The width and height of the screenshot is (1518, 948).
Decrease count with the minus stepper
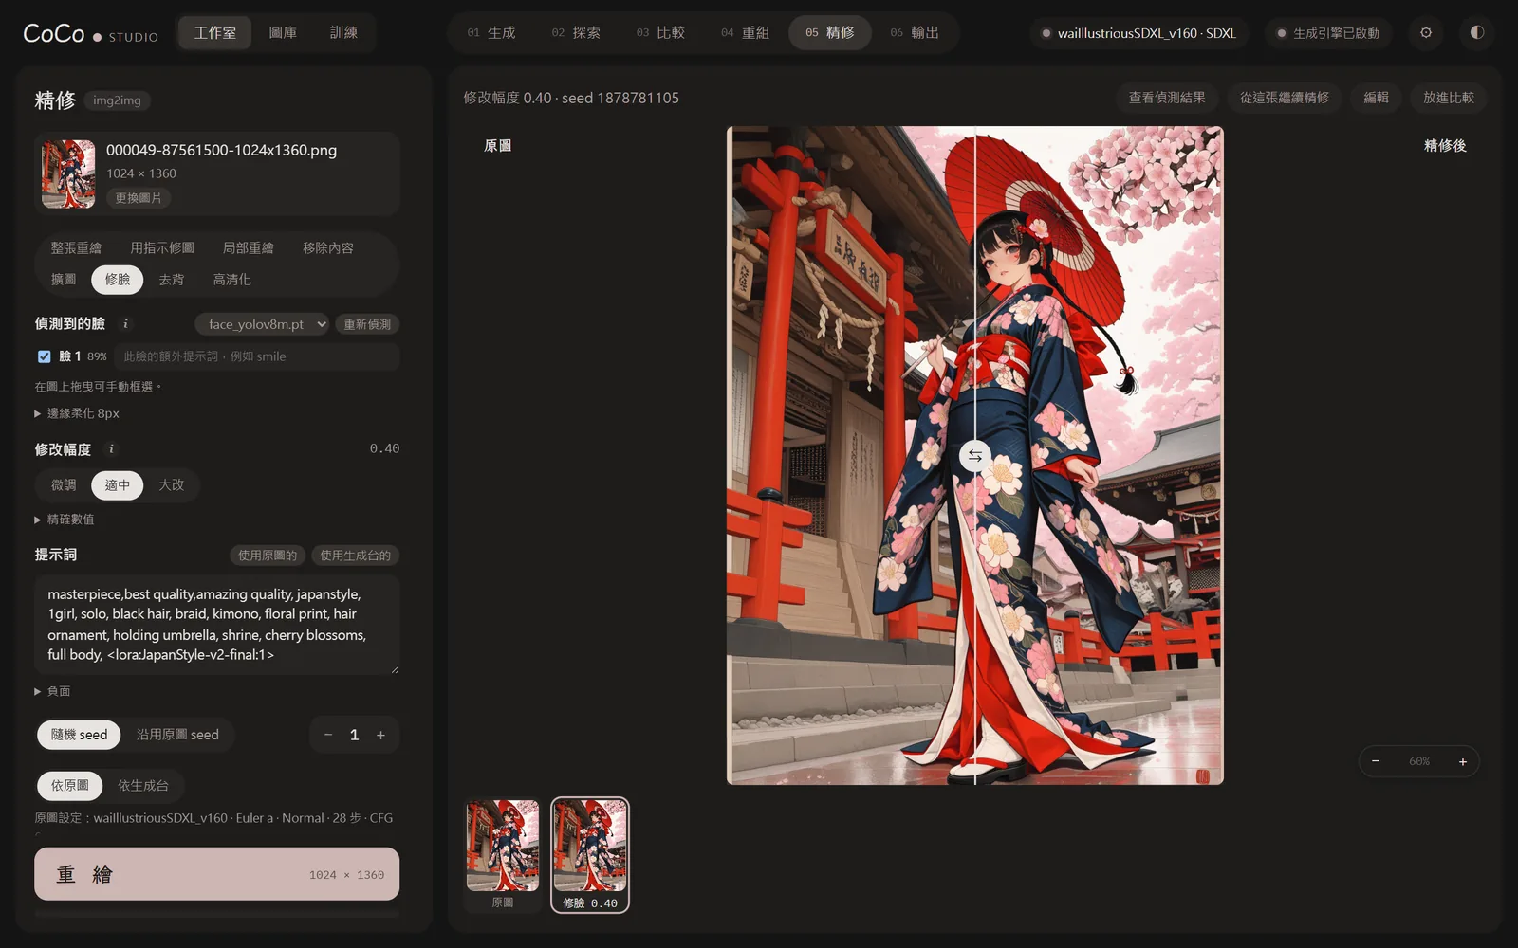point(328,735)
